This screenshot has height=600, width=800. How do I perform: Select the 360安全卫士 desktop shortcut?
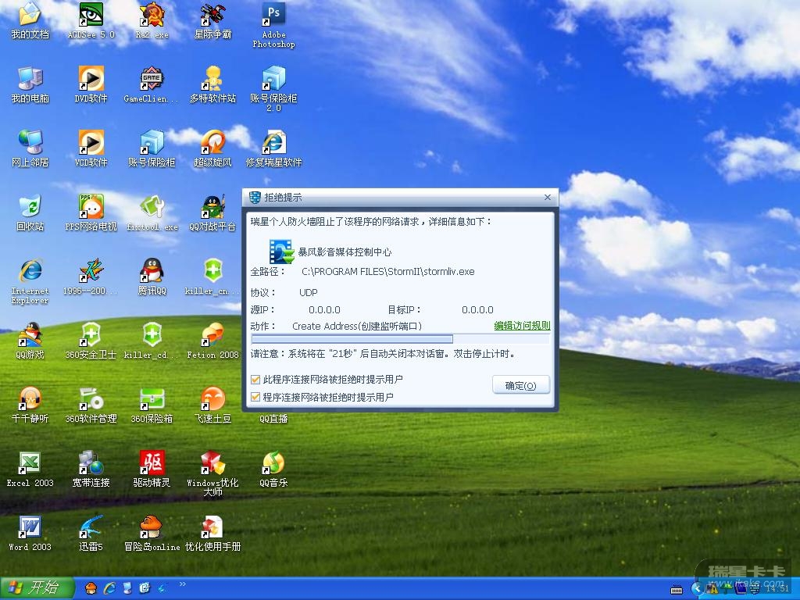tap(91, 341)
